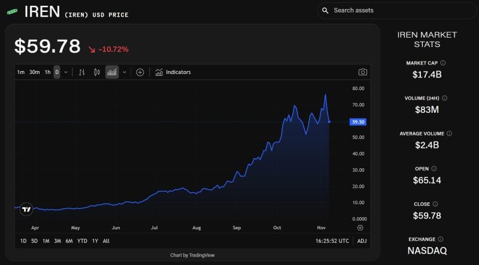Select the area chart style icon
This screenshot has width=479, height=265.
[112, 72]
